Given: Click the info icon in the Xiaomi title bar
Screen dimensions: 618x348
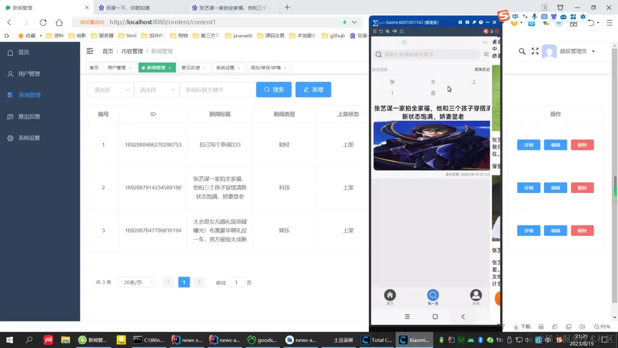Looking at the screenshot, I should coord(467,22).
